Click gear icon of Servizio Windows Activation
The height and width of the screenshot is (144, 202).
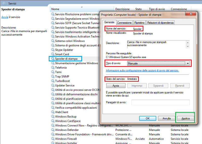point(53,36)
